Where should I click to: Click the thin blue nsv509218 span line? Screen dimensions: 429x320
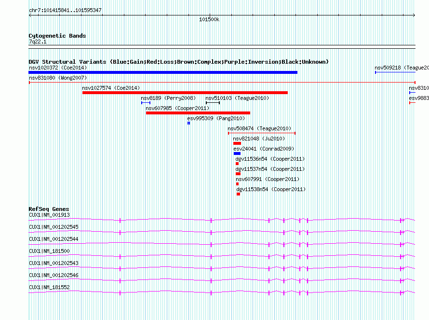click(395, 72)
